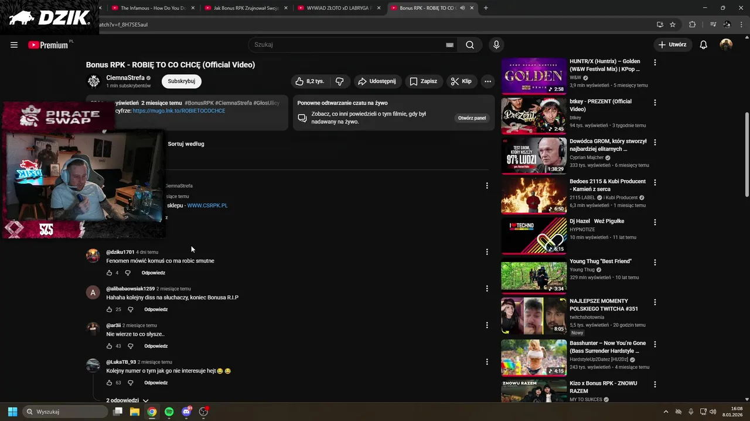Create a clip with the Klip button
This screenshot has width=750, height=421.
point(461,81)
